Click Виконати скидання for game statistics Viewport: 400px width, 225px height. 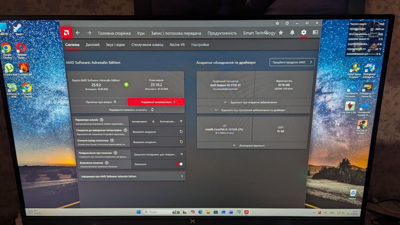(158, 142)
